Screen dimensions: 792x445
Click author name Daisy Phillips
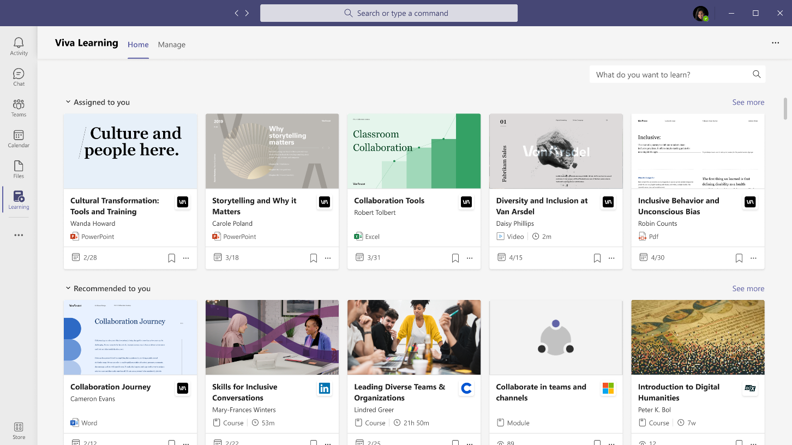(x=515, y=224)
